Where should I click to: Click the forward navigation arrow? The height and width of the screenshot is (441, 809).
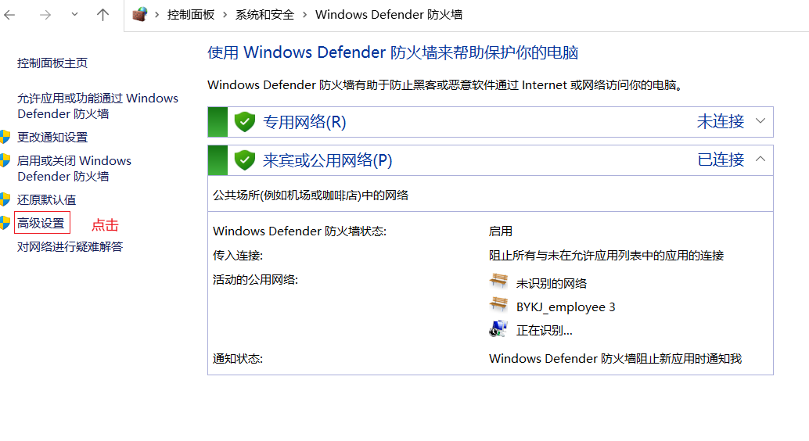click(x=44, y=15)
